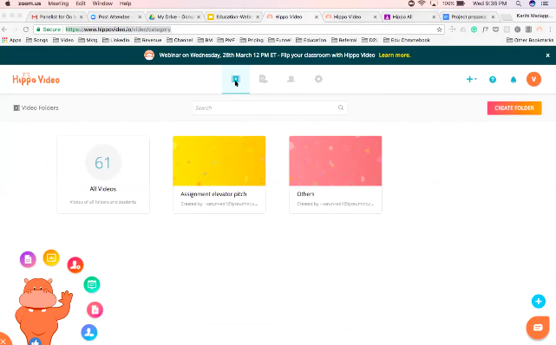Open the help question mark icon
556x345 pixels.
(493, 80)
